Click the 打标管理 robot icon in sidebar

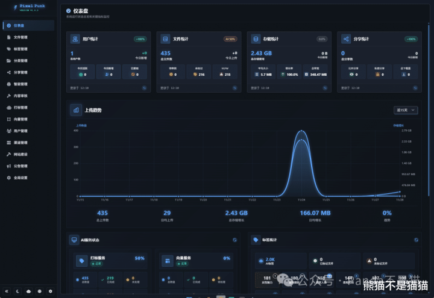[x=9, y=108]
